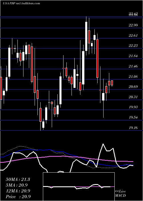Click the 'USA FBP ns1.bullkhan.com' header text
Image resolution: width=143 pixels, height=201 pixels.
point(21,3)
